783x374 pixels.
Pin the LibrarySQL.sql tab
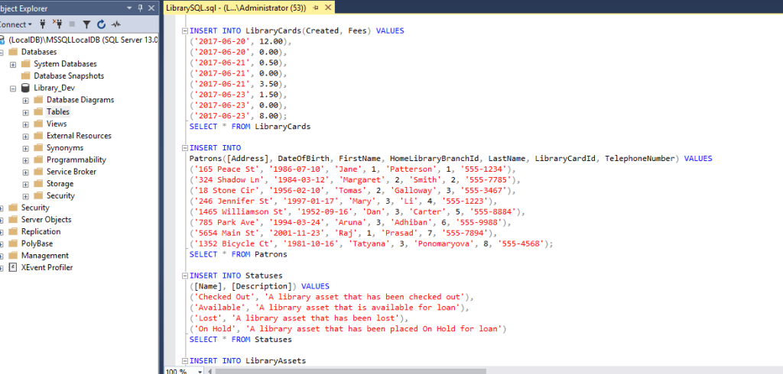tap(314, 8)
